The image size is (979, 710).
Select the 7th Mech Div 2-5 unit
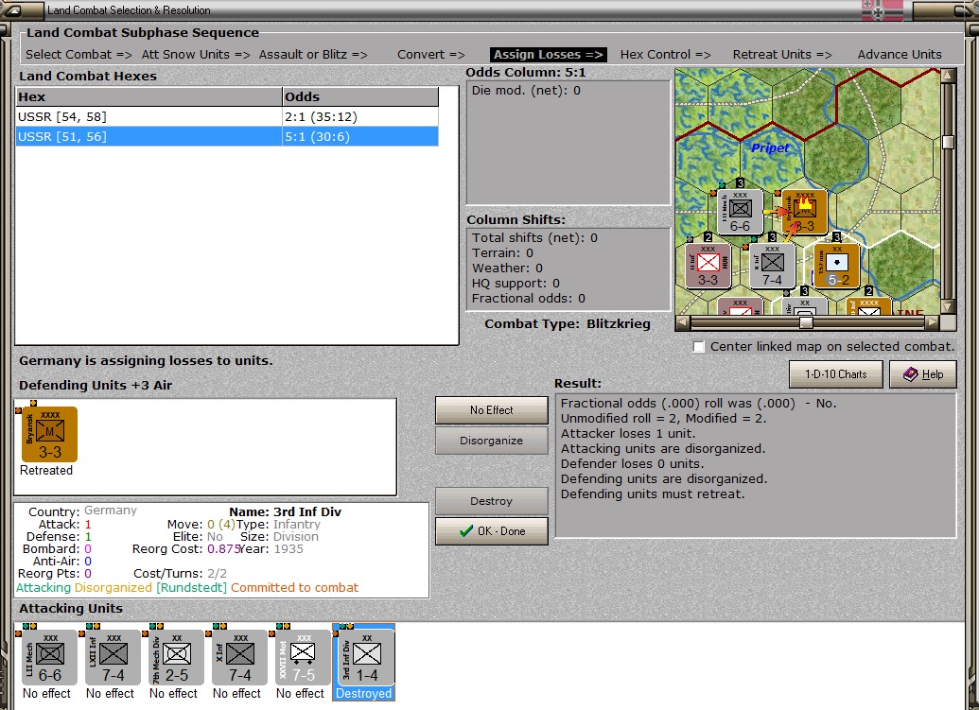(177, 658)
